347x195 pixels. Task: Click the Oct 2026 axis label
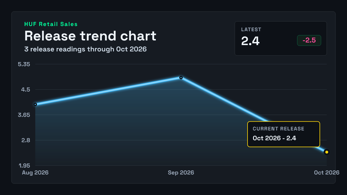[x=327, y=172]
